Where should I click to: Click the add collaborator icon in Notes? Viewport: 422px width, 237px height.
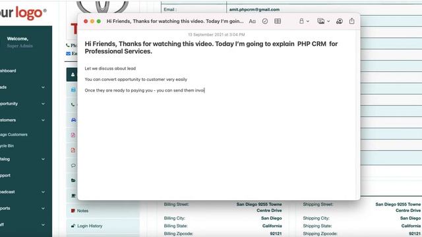[x=340, y=21]
